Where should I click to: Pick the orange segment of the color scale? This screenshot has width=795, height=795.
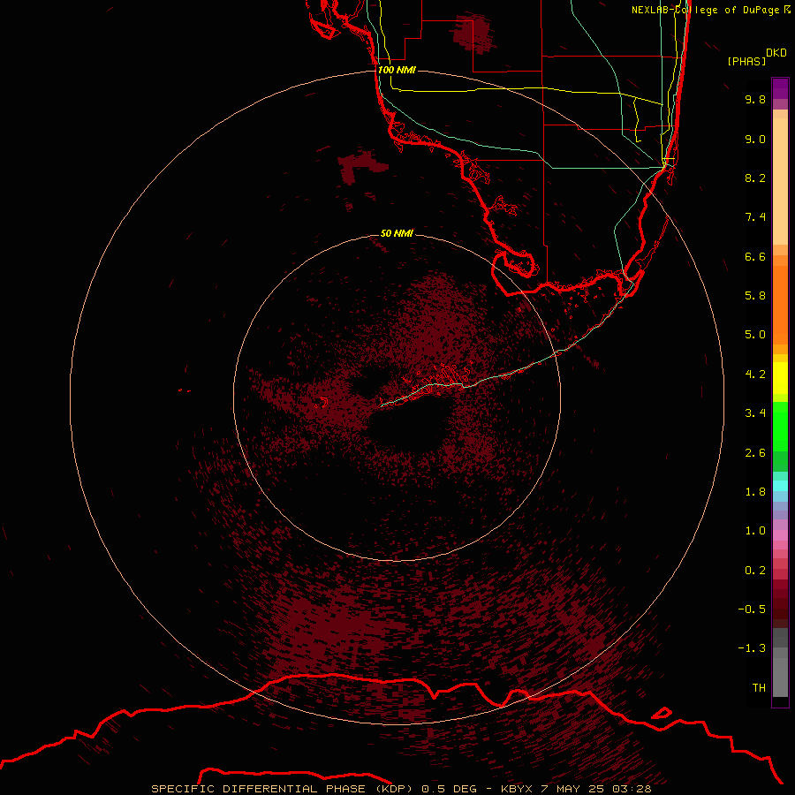click(780, 305)
